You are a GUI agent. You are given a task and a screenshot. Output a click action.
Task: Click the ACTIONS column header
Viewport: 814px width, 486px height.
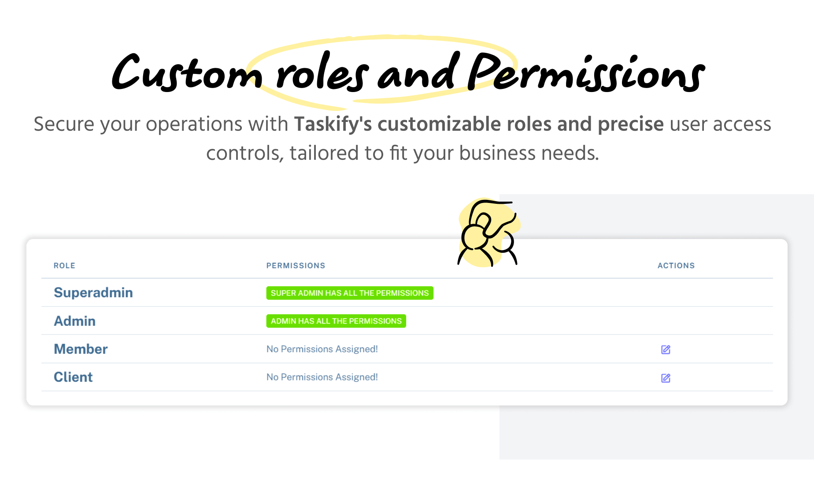[x=676, y=265]
